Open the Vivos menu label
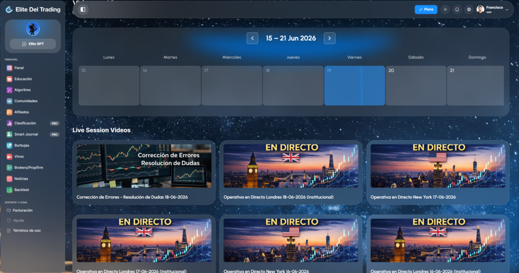Viewport: 519px width, 273px height. (19, 157)
